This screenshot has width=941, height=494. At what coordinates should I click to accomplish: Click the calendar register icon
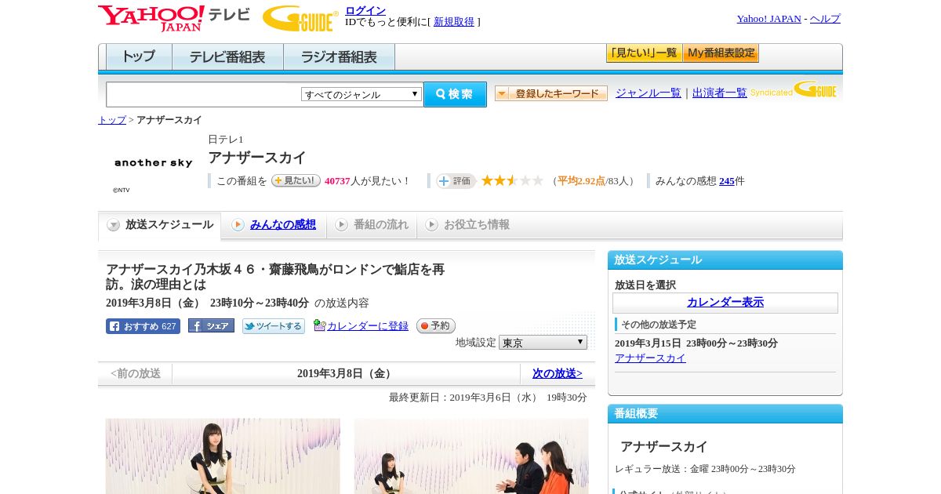[x=319, y=325]
